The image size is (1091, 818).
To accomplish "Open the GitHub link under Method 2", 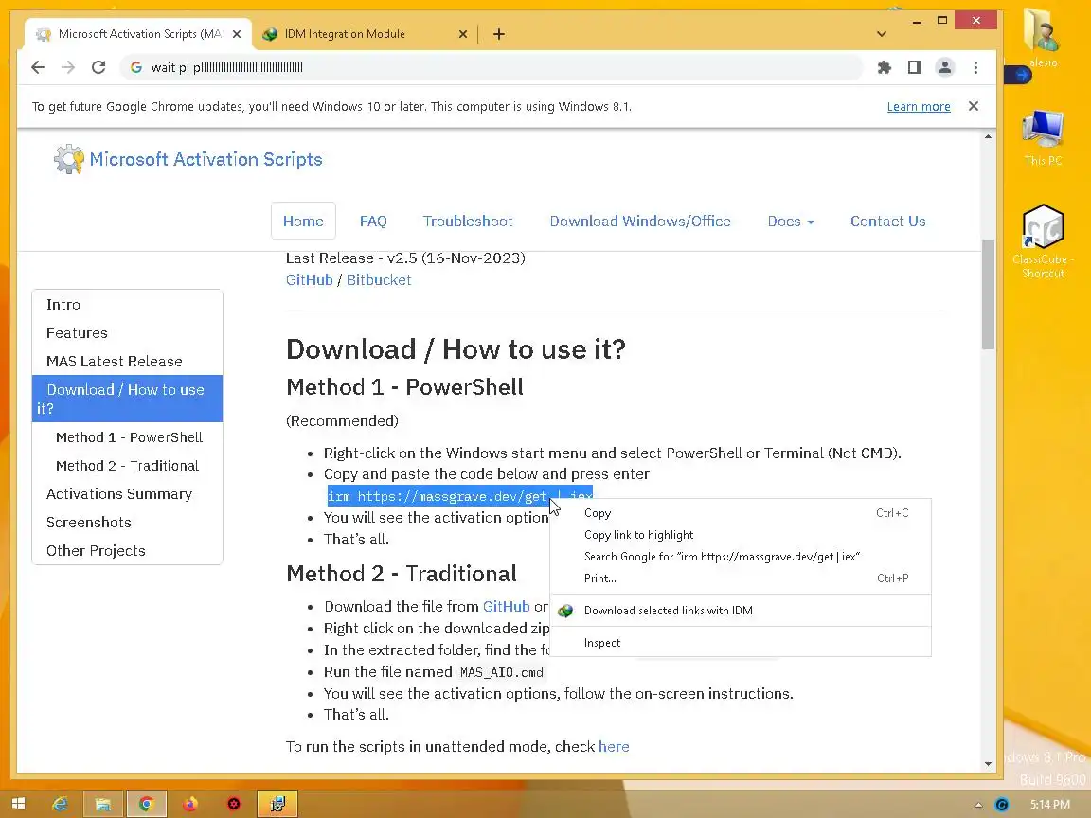I will (x=507, y=607).
